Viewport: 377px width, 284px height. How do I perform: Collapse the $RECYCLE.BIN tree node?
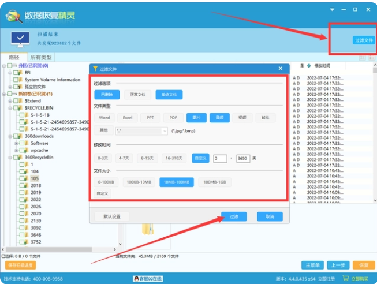pyautogui.click(x=10, y=108)
